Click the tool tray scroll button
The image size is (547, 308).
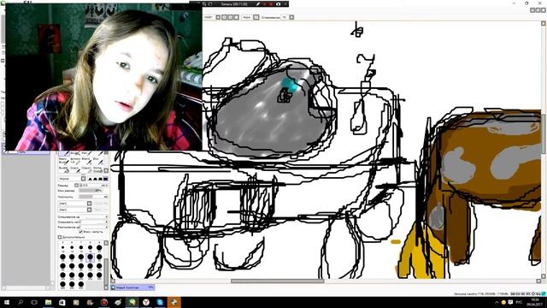[106, 170]
